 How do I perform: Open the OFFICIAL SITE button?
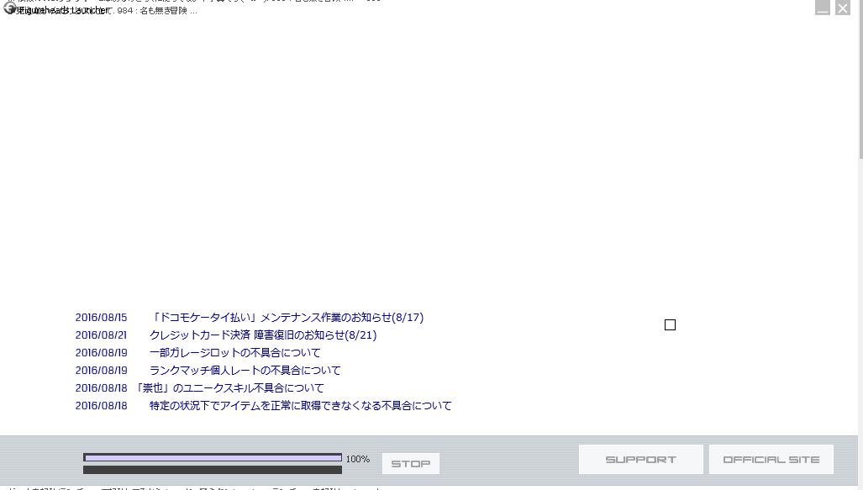(x=771, y=460)
